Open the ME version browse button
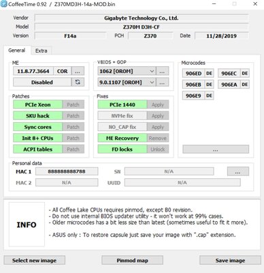Image resolution: width=264 pixels, height=273 pixels. 78,71
